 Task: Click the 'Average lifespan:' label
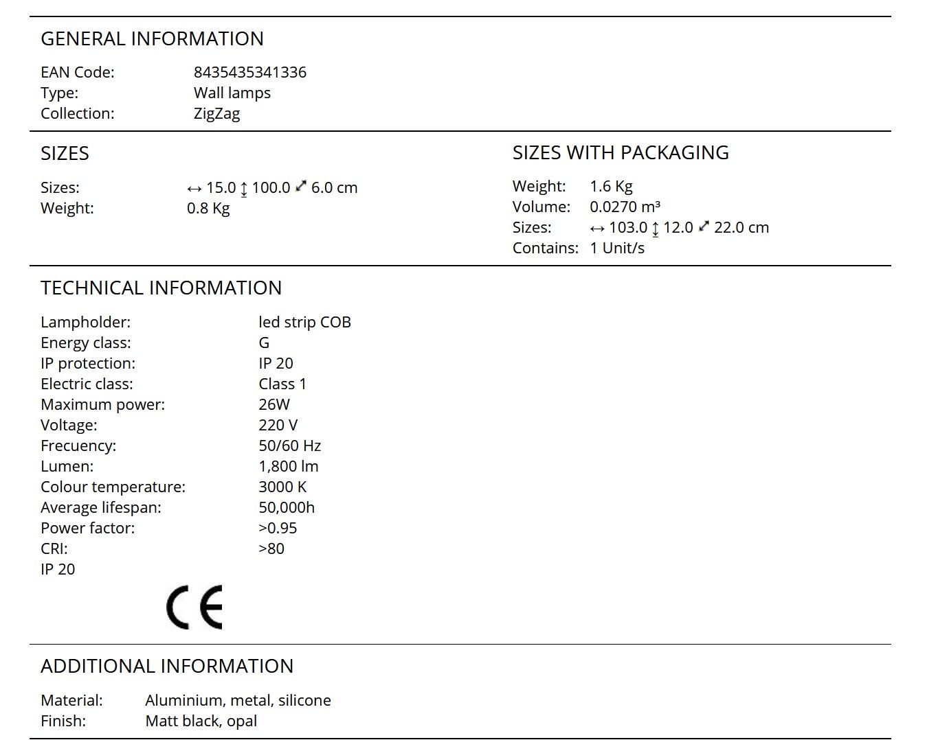click(x=101, y=507)
